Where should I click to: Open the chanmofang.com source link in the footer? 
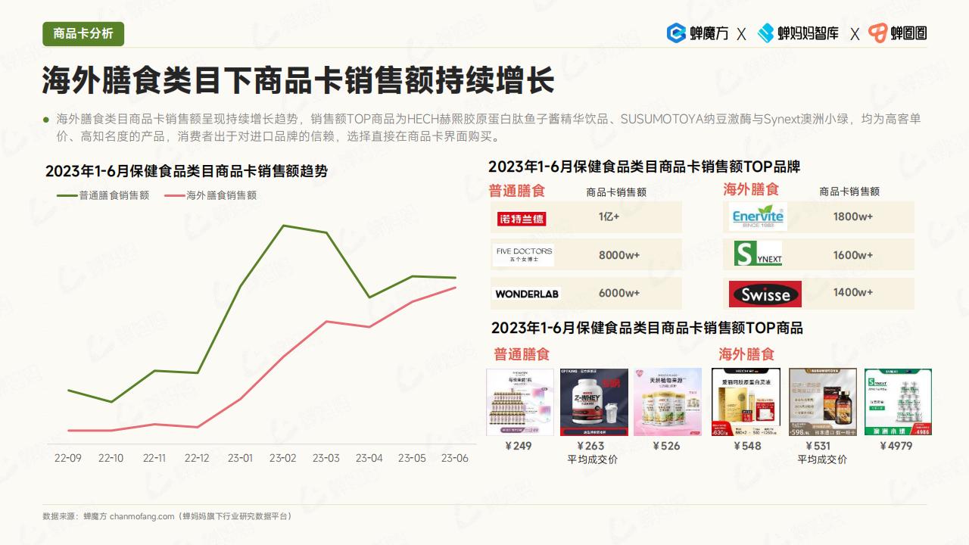[x=142, y=516]
